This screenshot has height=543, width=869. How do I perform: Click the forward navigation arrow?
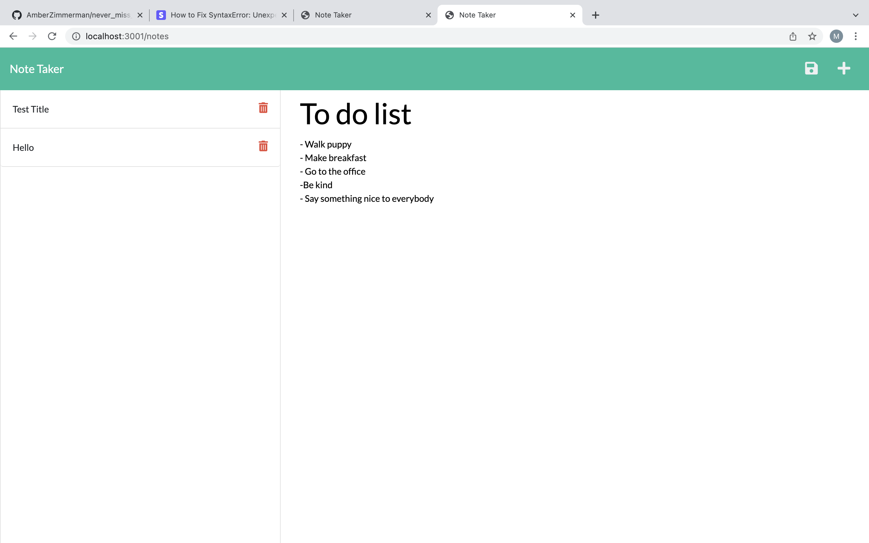[32, 36]
